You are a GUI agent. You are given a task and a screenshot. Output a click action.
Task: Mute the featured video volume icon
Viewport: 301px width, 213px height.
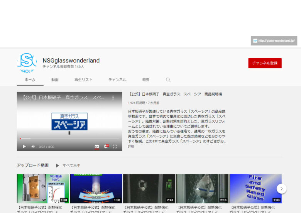pos(33,147)
